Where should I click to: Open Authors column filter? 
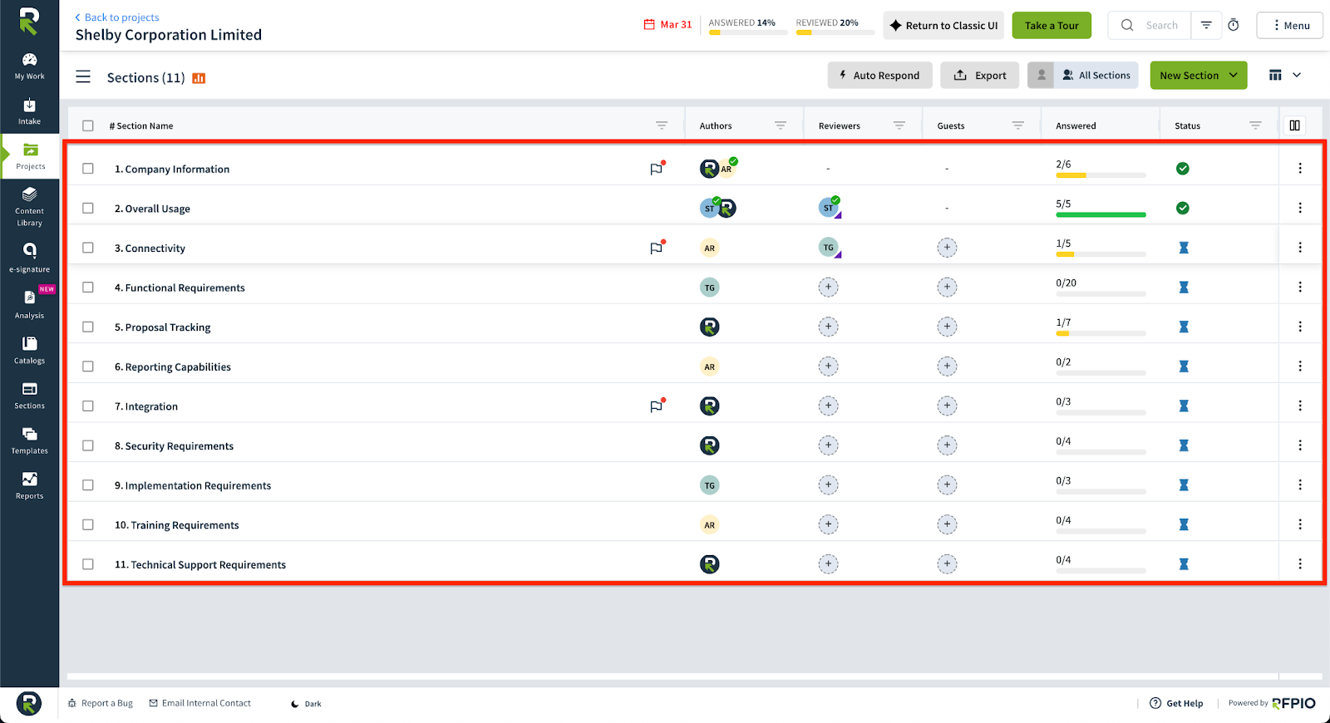click(x=781, y=125)
